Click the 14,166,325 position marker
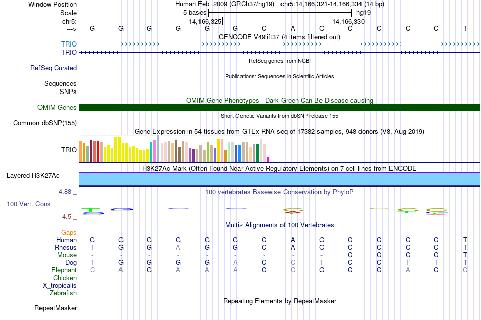 click(x=205, y=21)
